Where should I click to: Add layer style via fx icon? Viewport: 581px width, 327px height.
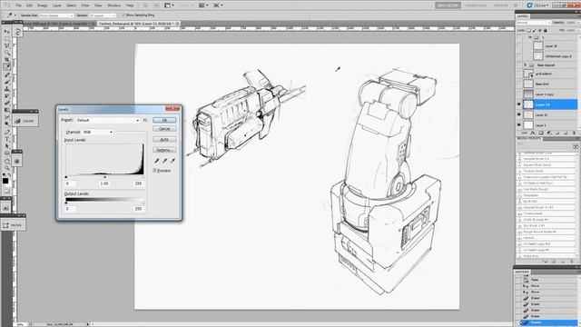point(533,133)
